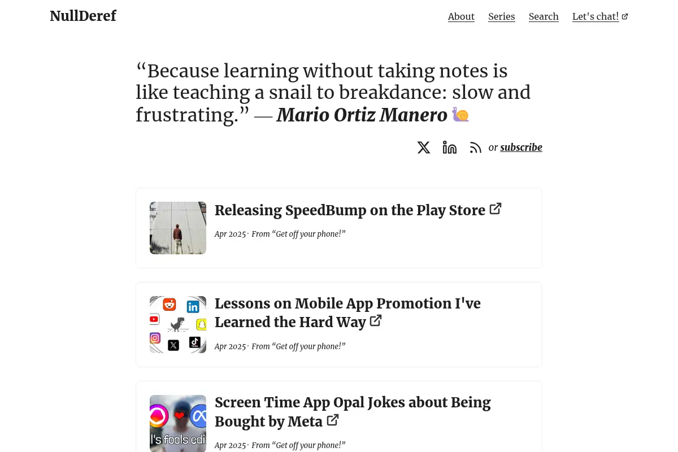678x452 pixels.
Task: Go to the About page
Action: tap(461, 16)
